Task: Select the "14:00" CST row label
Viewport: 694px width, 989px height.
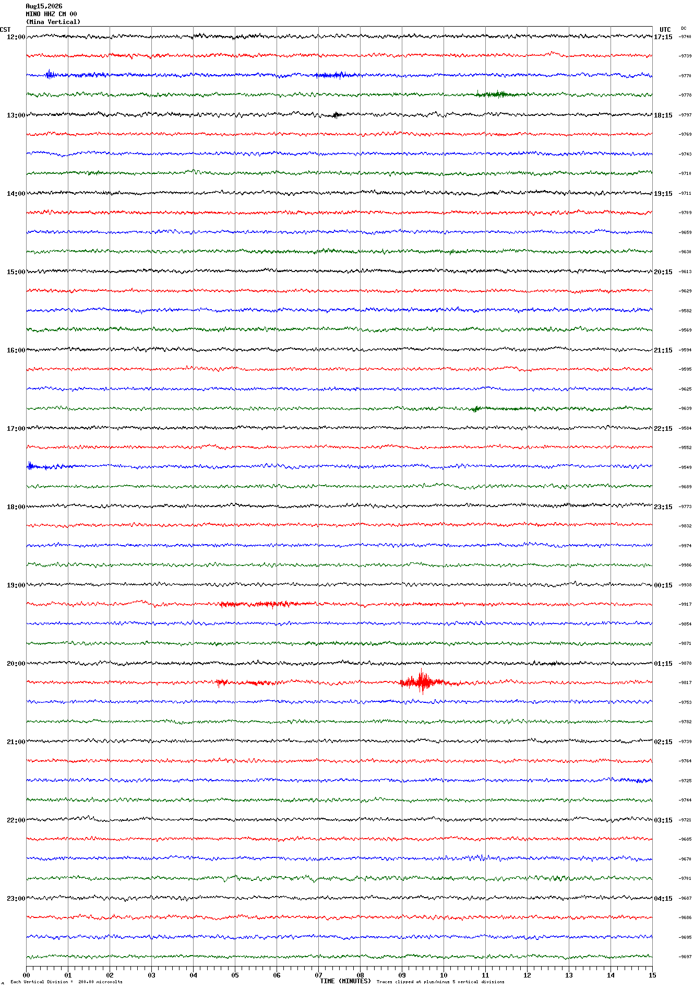Action: (x=16, y=194)
